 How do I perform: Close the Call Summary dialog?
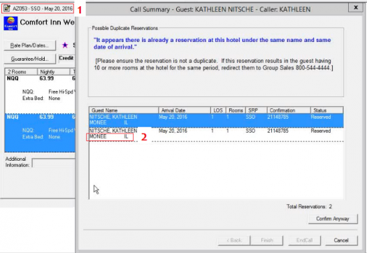(x=356, y=8)
